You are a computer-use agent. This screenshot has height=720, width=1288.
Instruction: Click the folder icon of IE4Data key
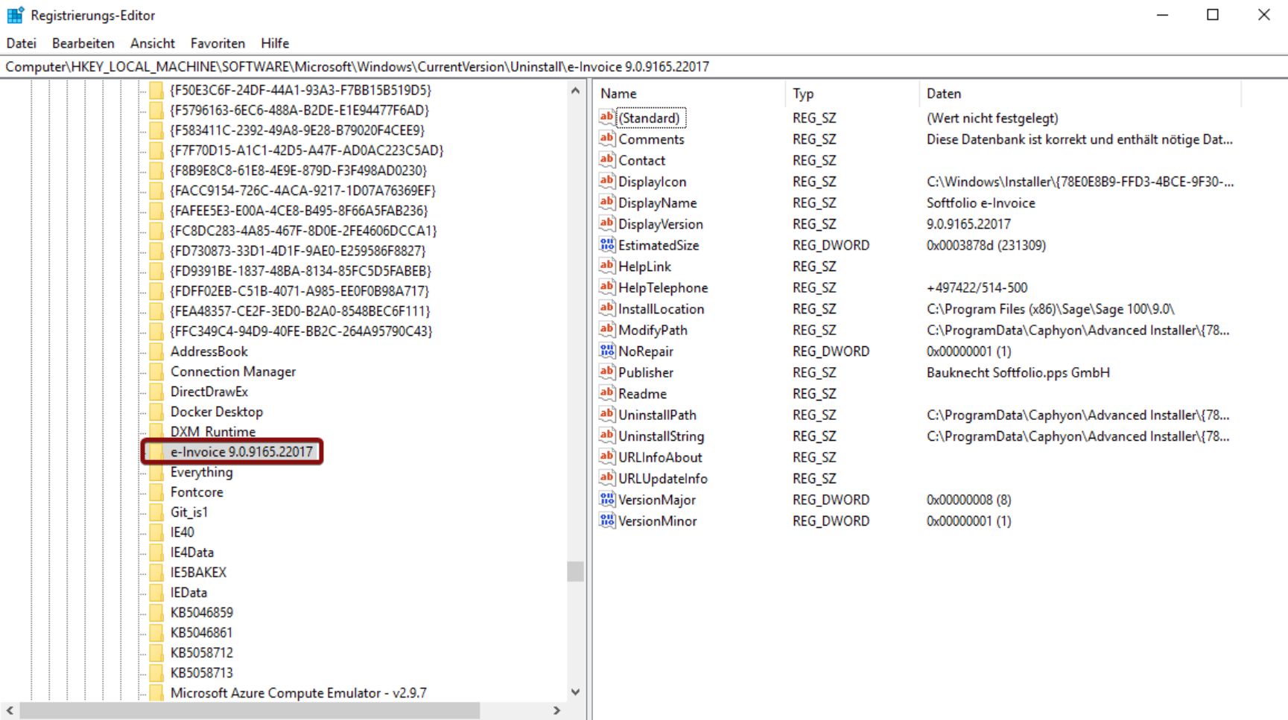(156, 552)
